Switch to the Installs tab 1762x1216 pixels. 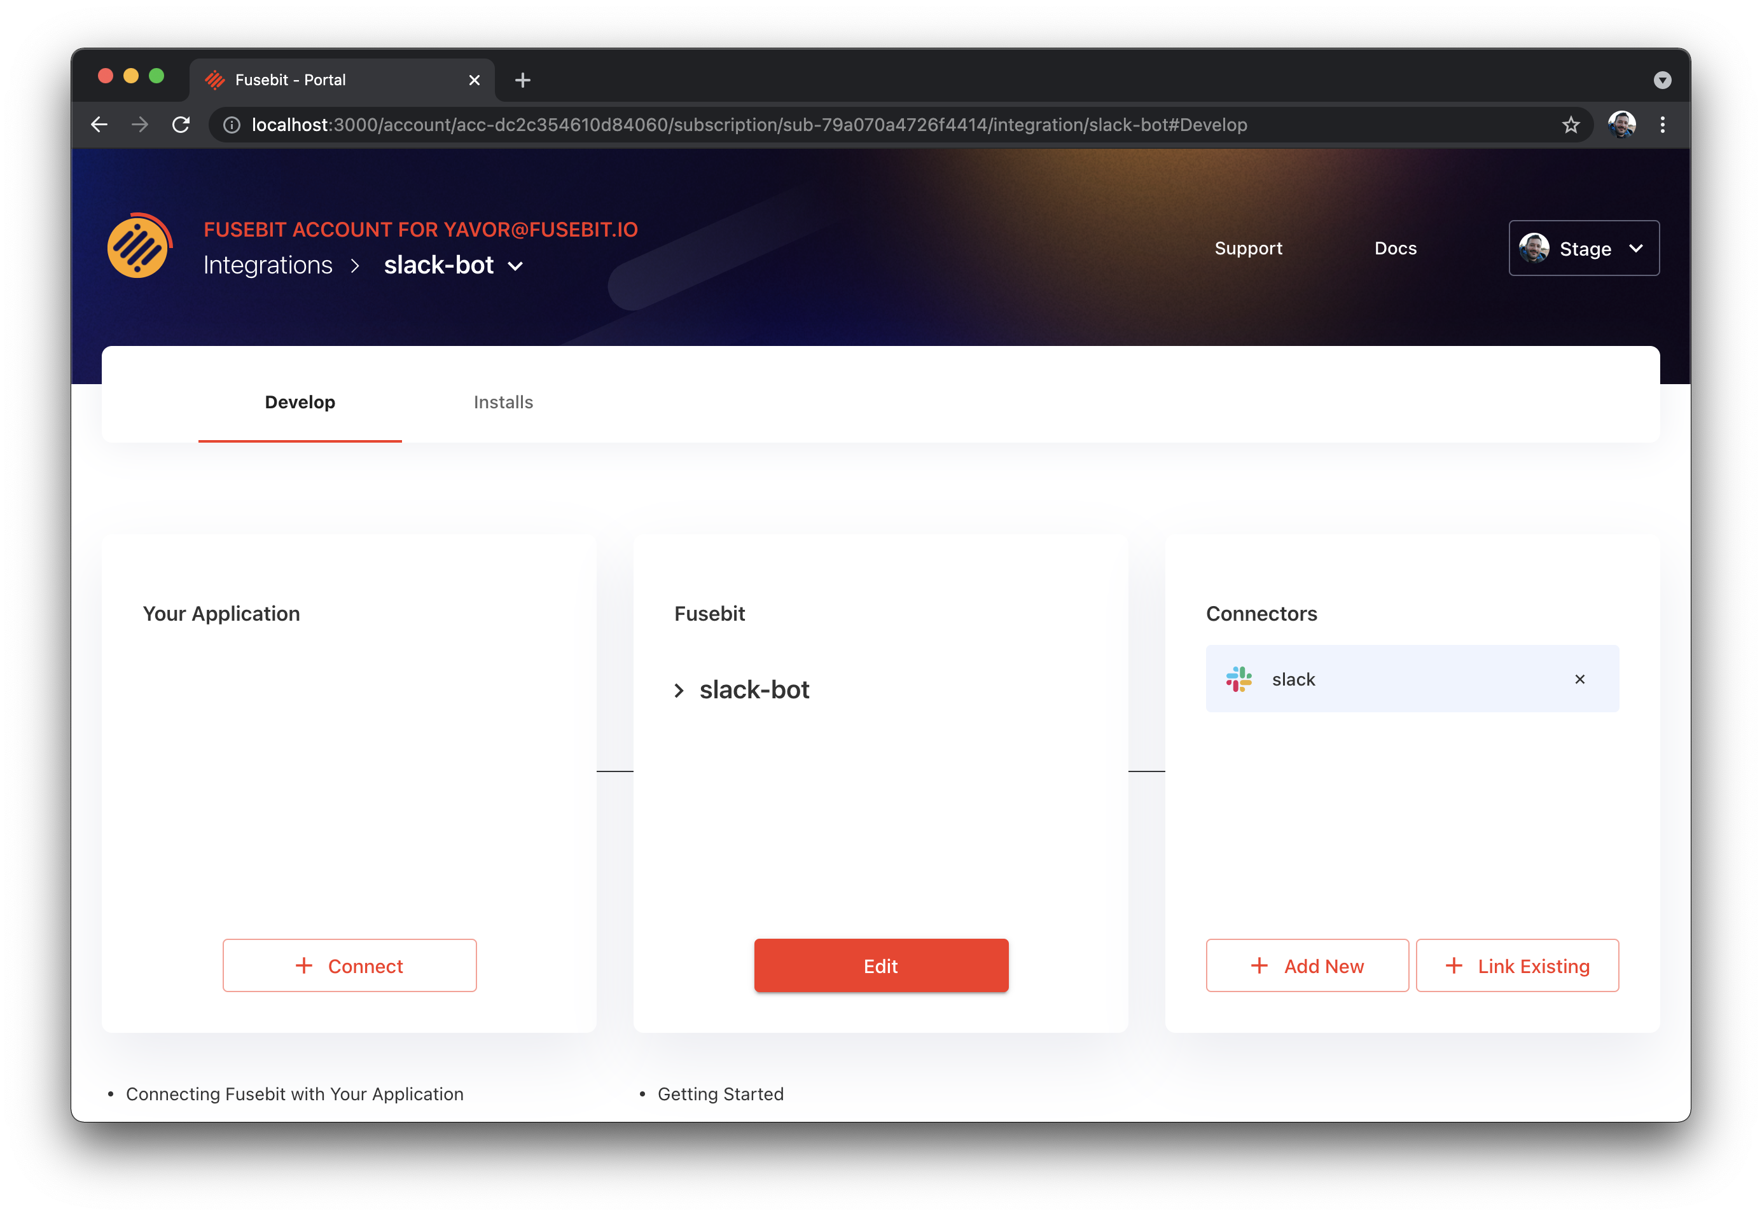tap(503, 401)
